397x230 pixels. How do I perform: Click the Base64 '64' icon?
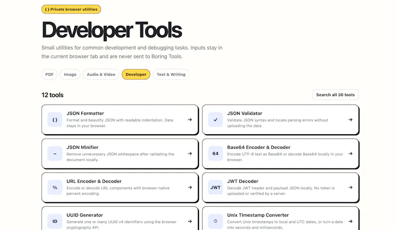[215, 154]
